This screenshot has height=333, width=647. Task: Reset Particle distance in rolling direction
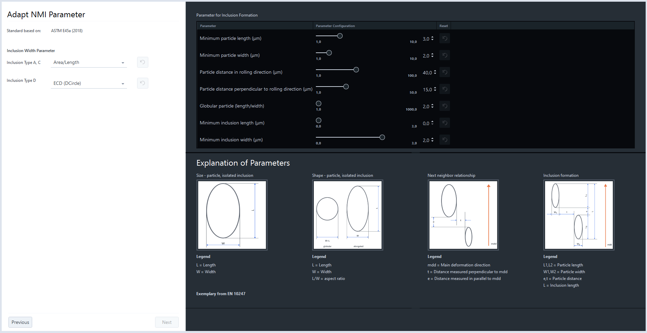(x=445, y=72)
